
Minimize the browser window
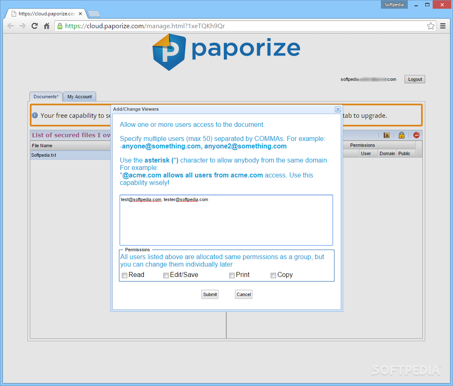tap(416, 5)
